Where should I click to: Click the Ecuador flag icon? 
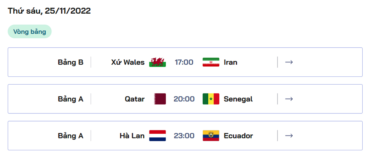point(211,136)
